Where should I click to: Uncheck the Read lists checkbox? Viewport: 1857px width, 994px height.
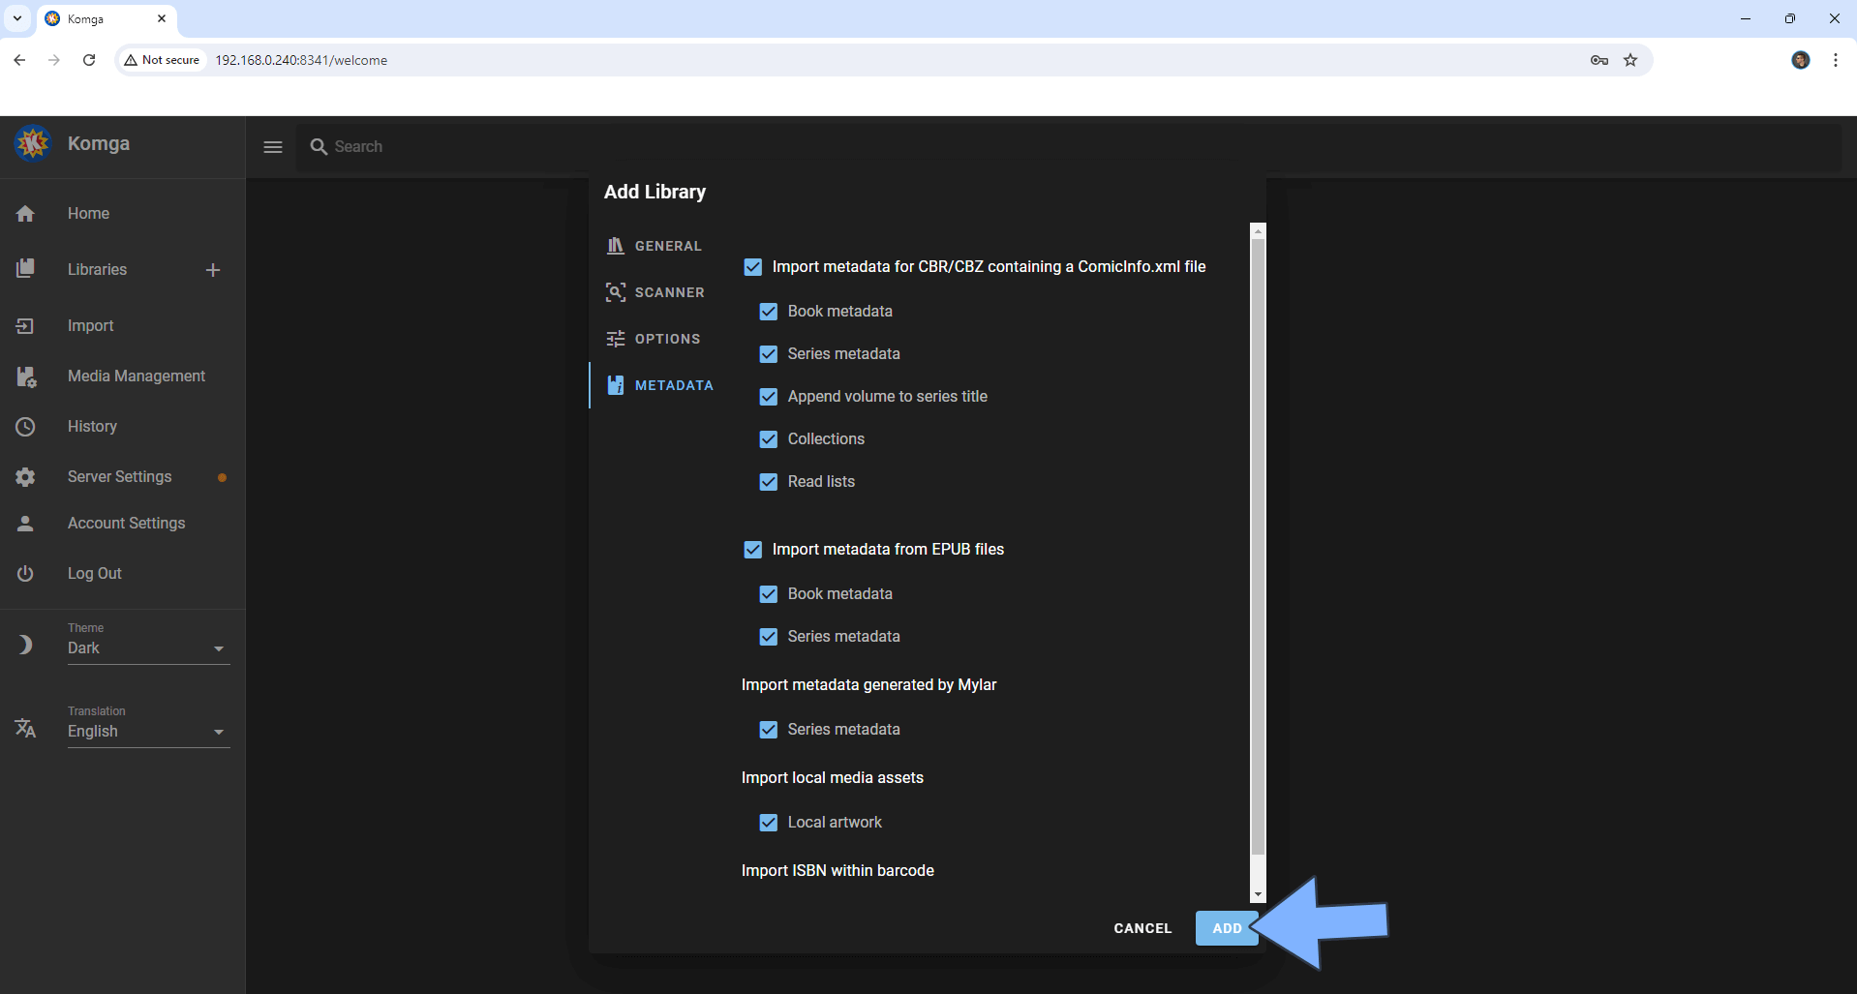click(768, 482)
